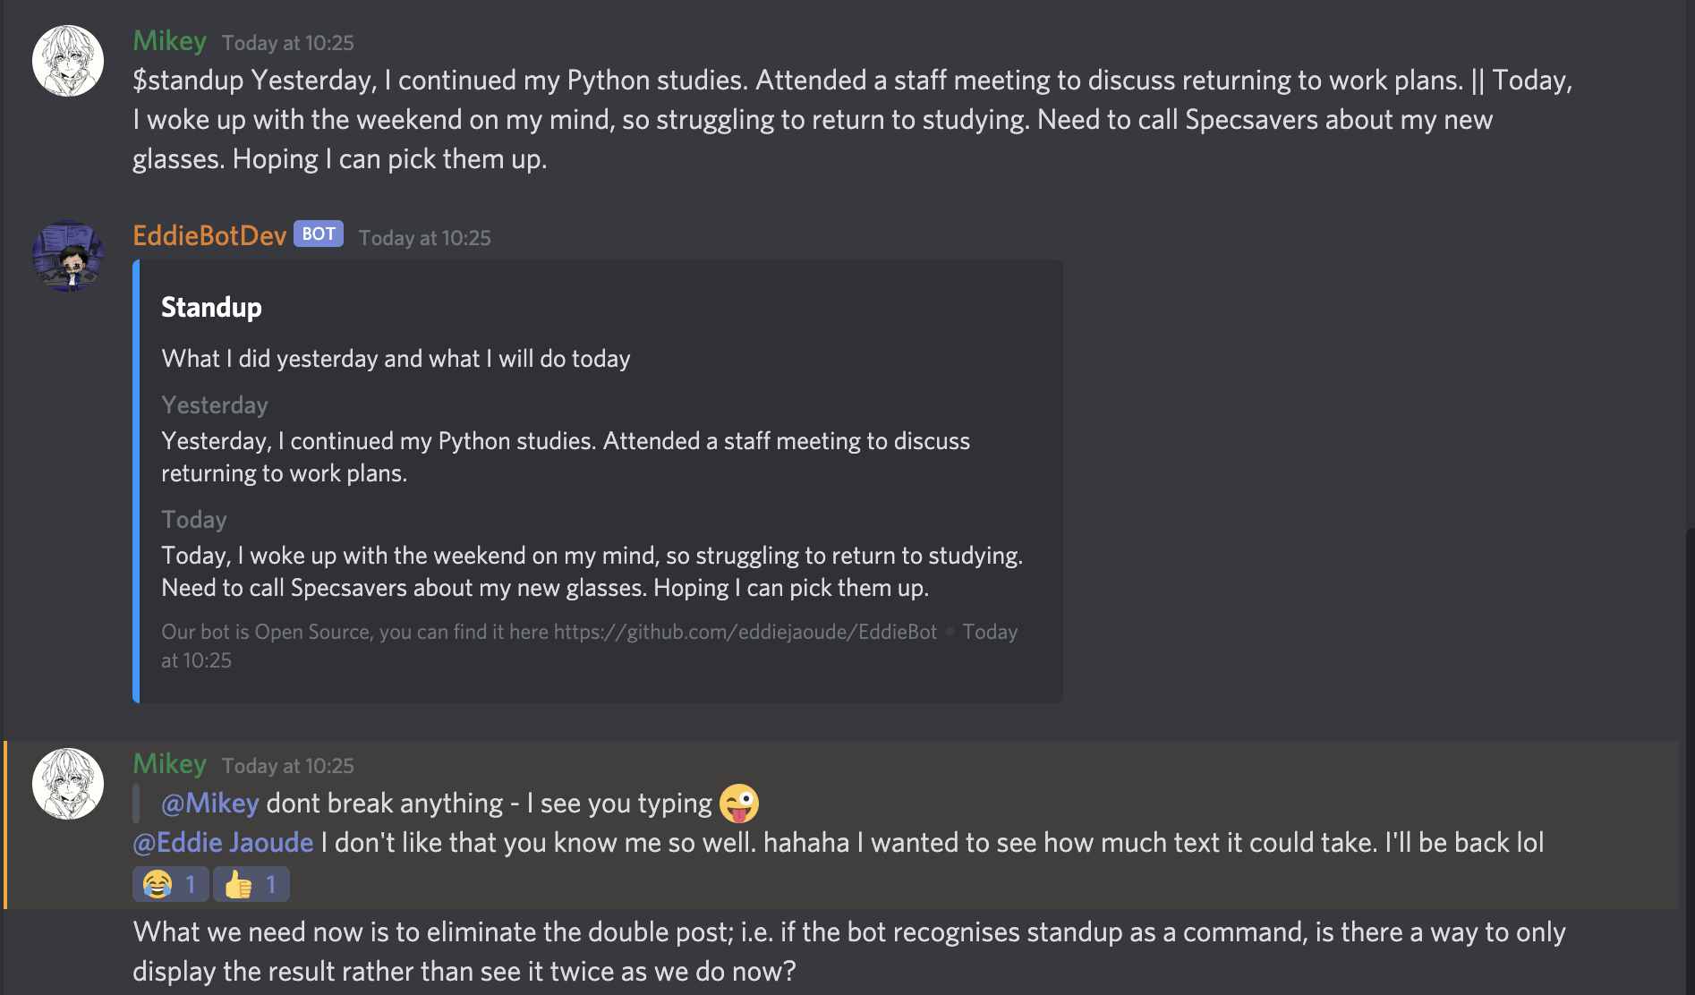
Task: Open Mikey's avatar on first message
Action: tap(68, 61)
